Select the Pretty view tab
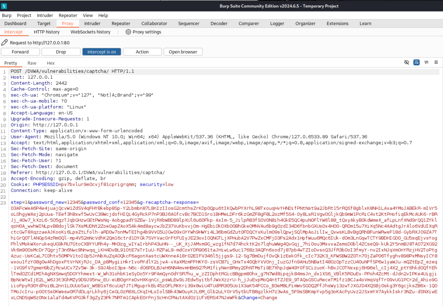The height and width of the screenshot is (306, 443). click(x=11, y=63)
